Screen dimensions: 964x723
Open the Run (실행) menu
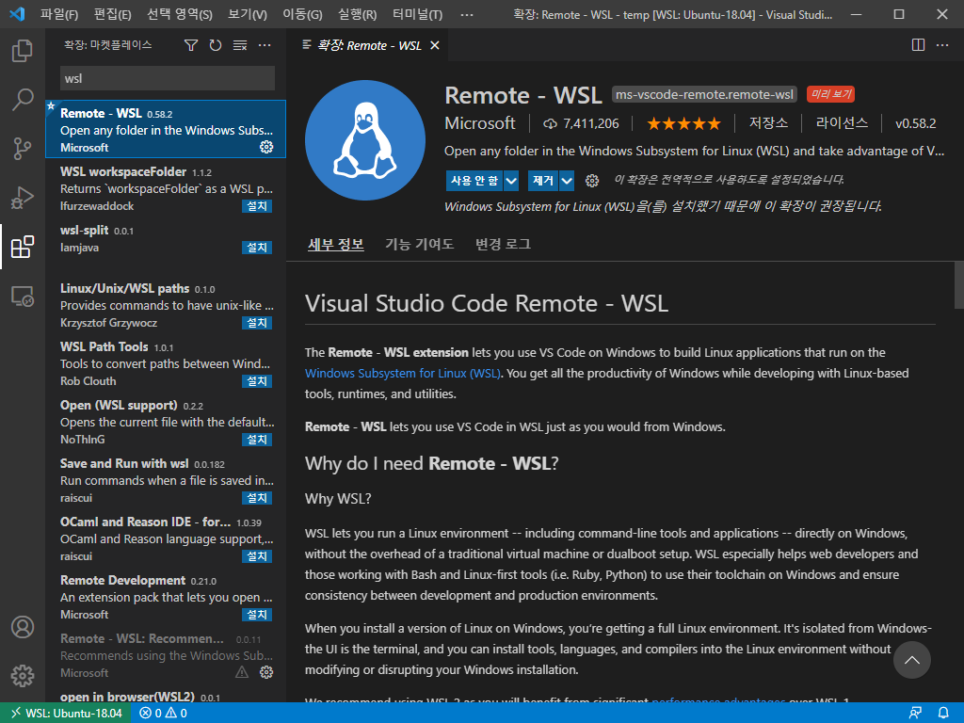[x=357, y=14]
